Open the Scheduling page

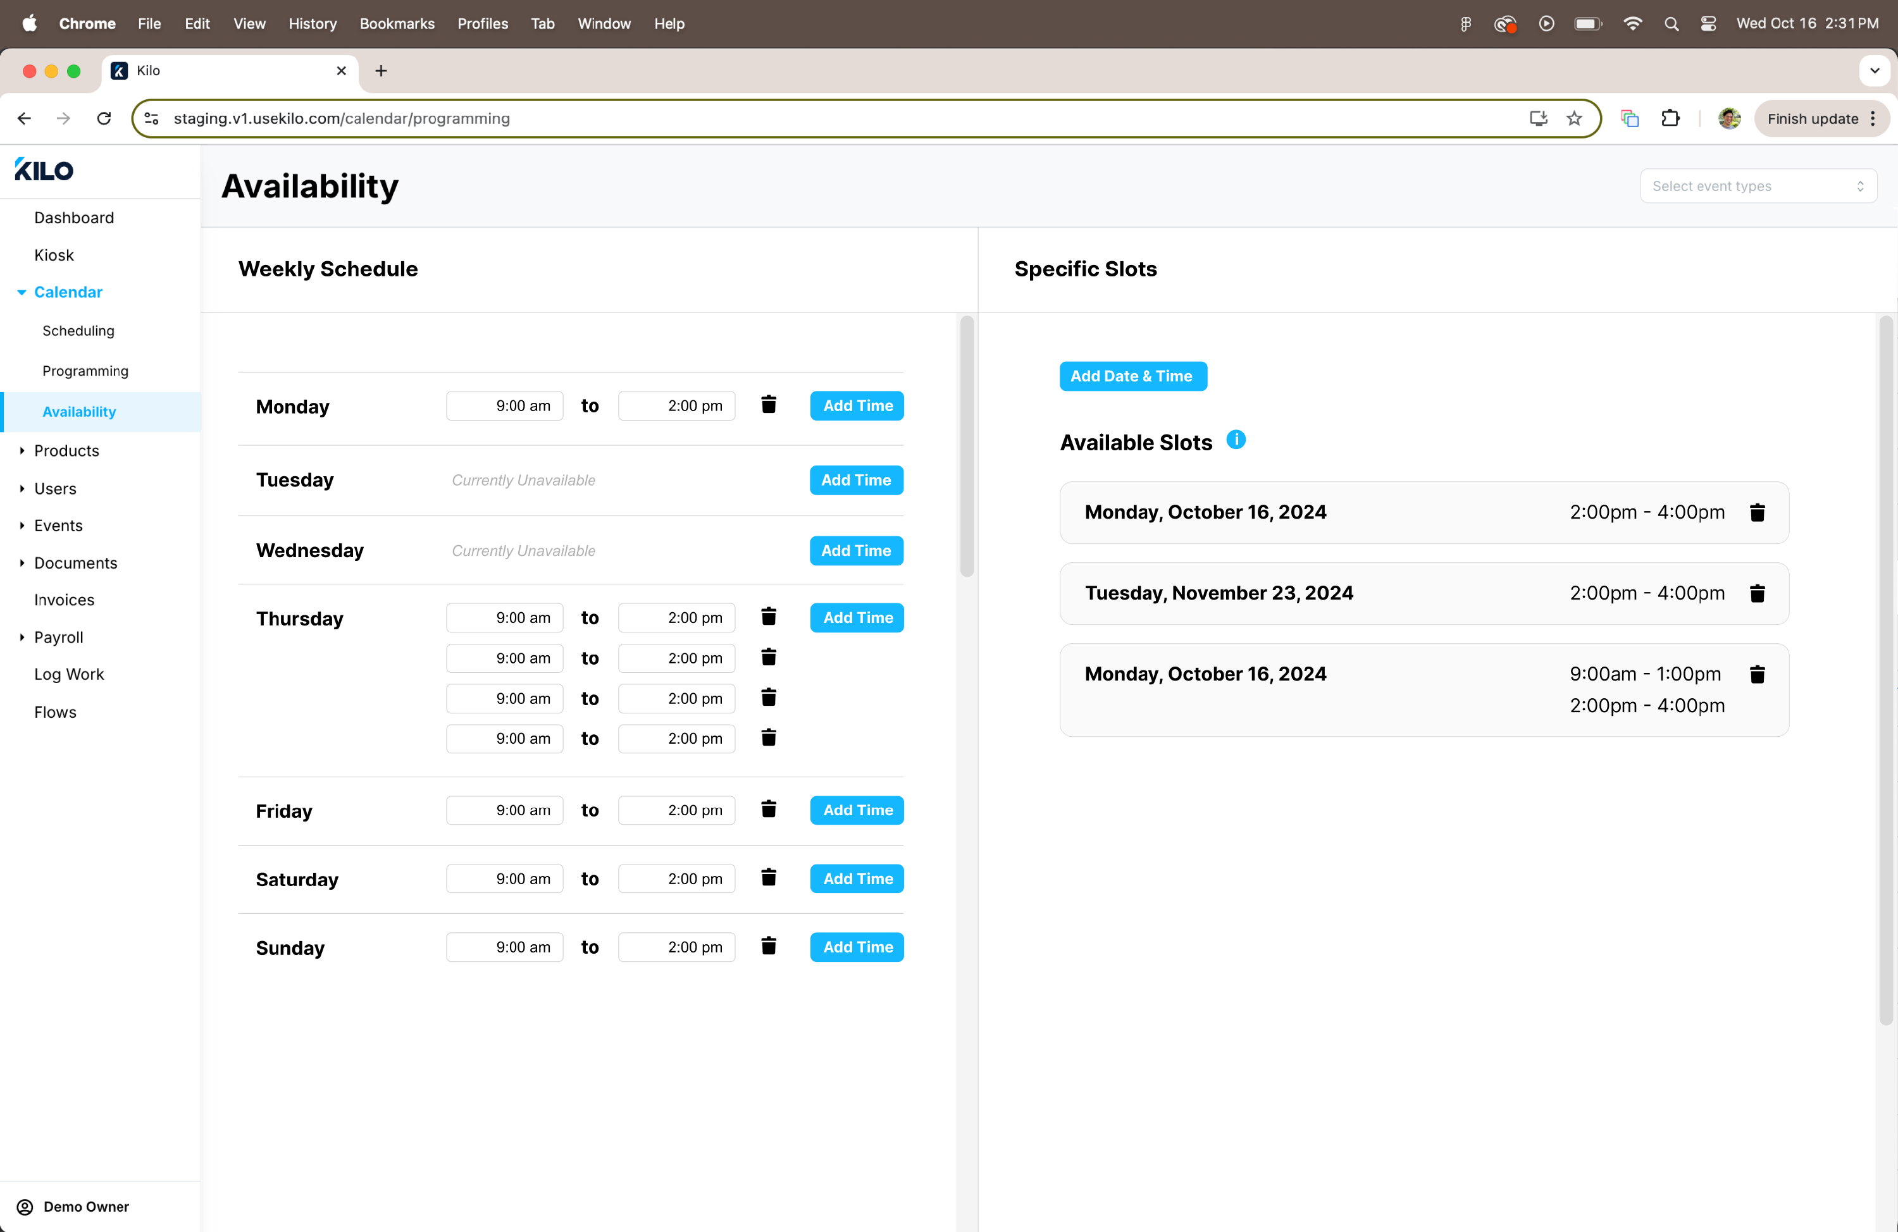pos(78,330)
